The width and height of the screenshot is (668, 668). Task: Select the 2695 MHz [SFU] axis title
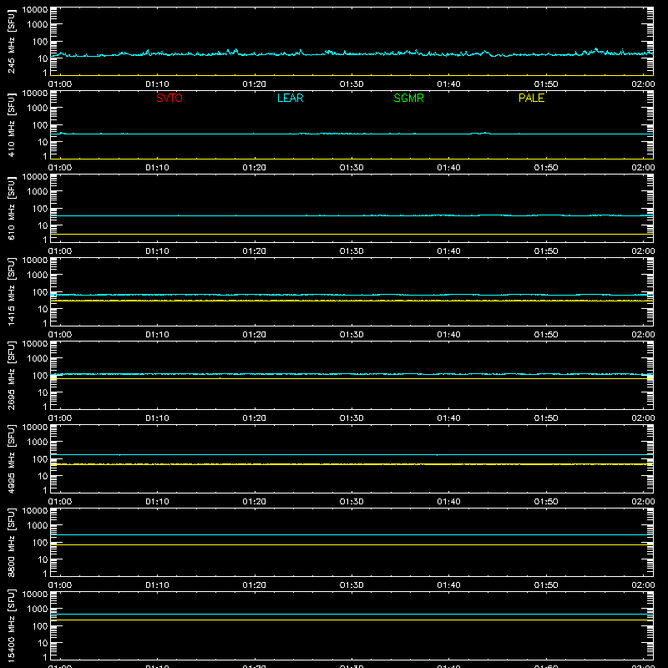11,375
